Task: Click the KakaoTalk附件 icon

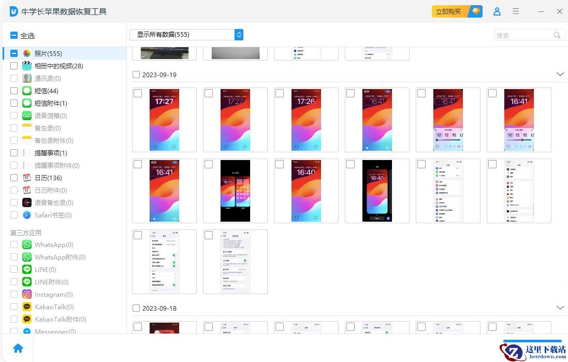Action: pos(27,319)
